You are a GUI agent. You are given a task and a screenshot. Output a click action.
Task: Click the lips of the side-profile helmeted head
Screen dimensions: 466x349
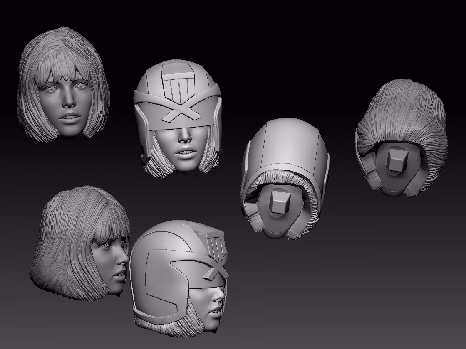pyautogui.click(x=214, y=312)
